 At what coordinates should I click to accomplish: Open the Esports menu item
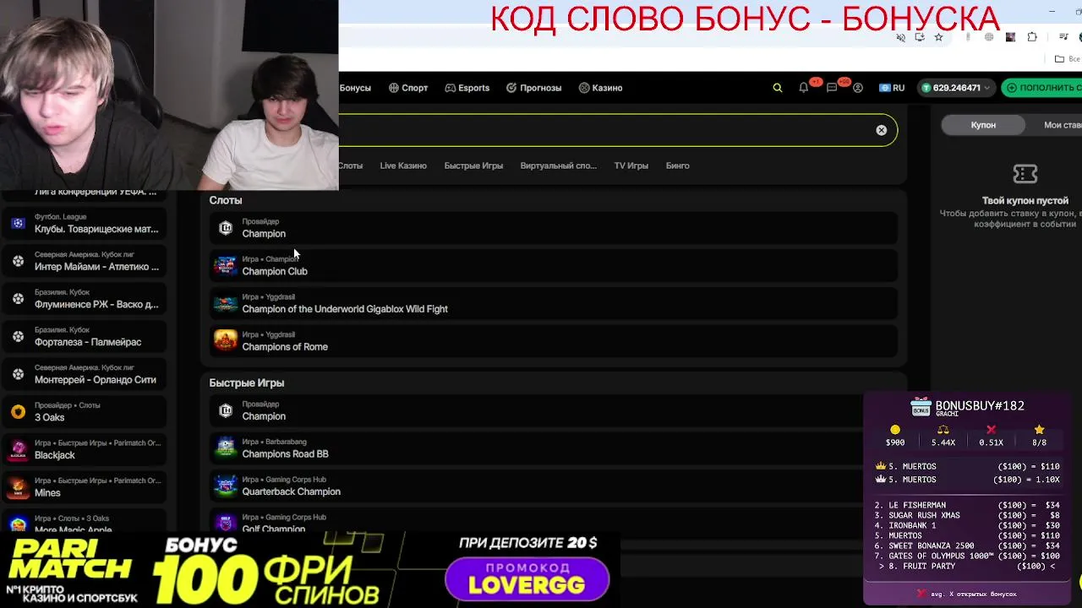[467, 88]
